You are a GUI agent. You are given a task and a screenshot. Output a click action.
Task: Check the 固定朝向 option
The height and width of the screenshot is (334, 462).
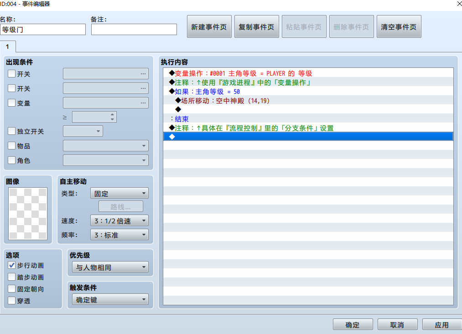point(11,289)
